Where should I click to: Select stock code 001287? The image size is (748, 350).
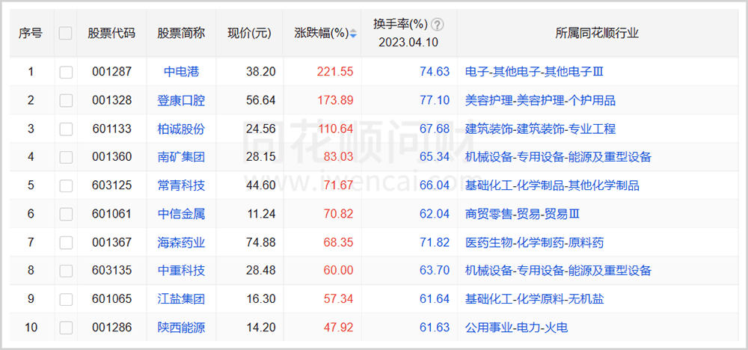[x=111, y=72]
